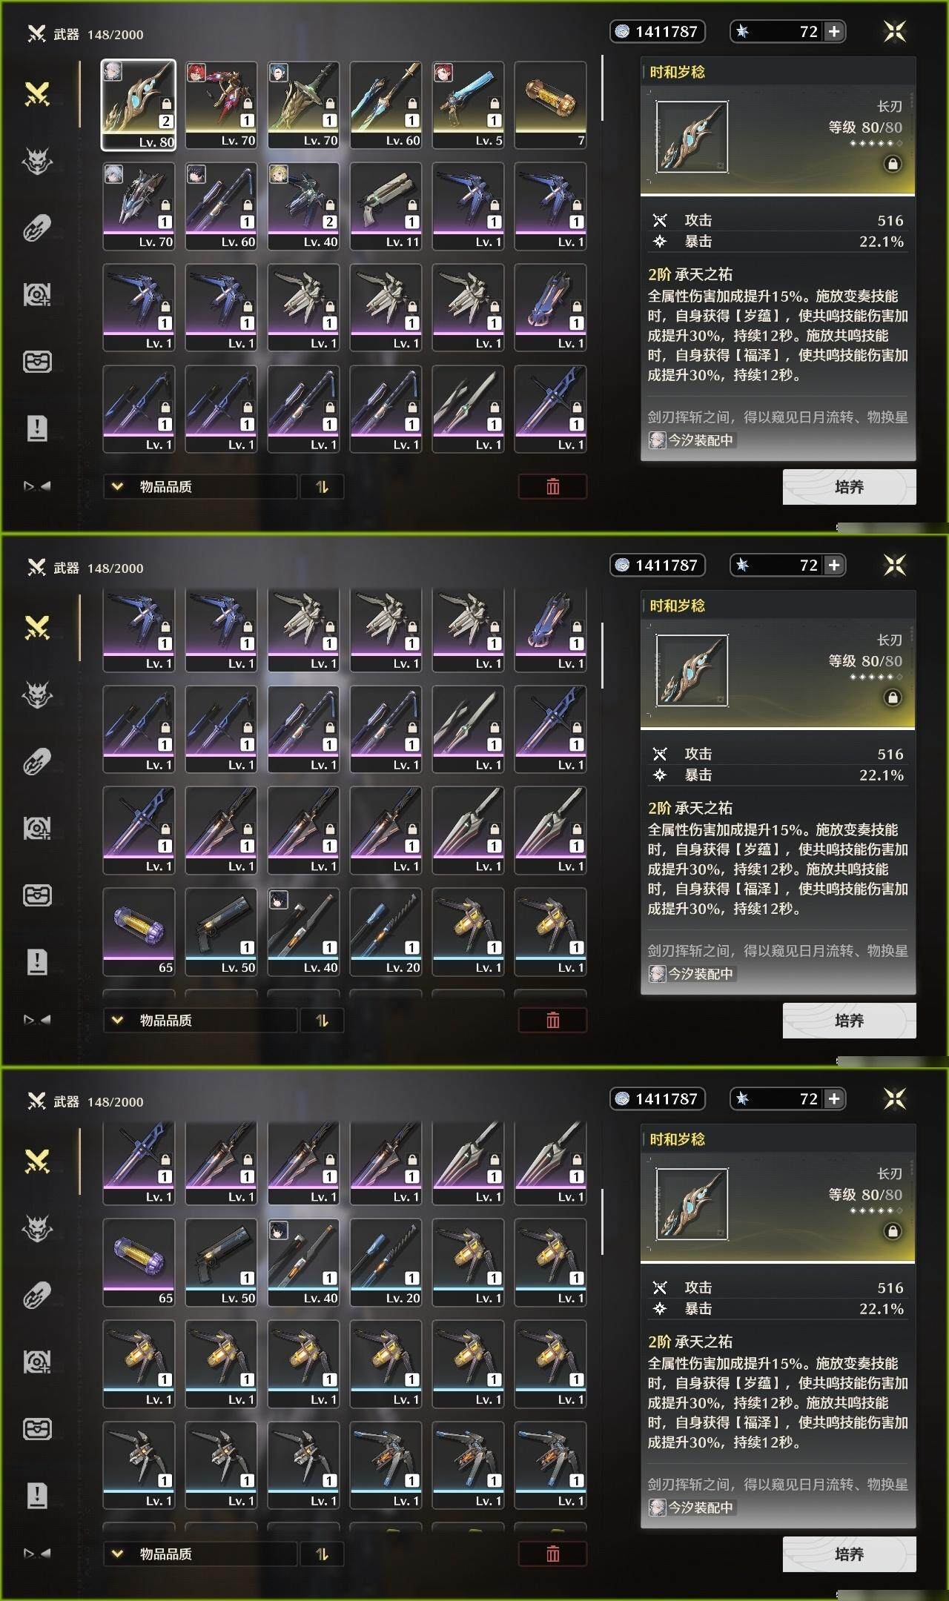Screen dimensions: 949x1601
Task: Open the exclamation-mark quest items category in bottom panel
Action: (37, 1495)
